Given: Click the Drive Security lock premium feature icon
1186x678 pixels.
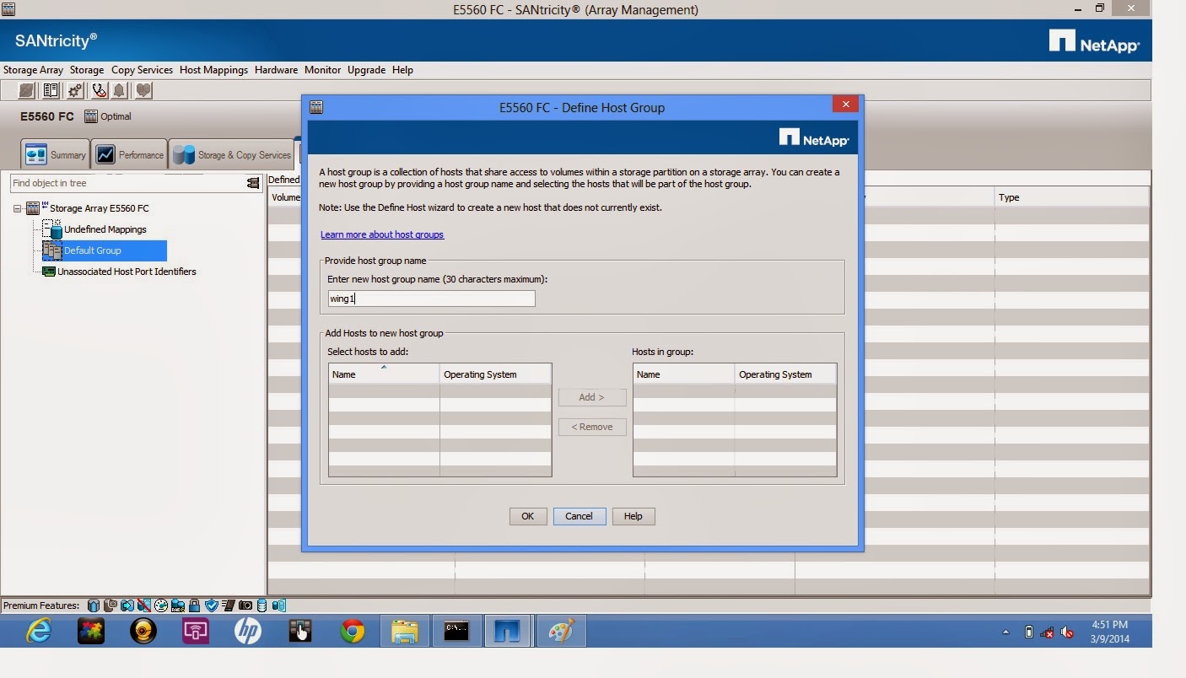Looking at the screenshot, I should pyautogui.click(x=194, y=605).
